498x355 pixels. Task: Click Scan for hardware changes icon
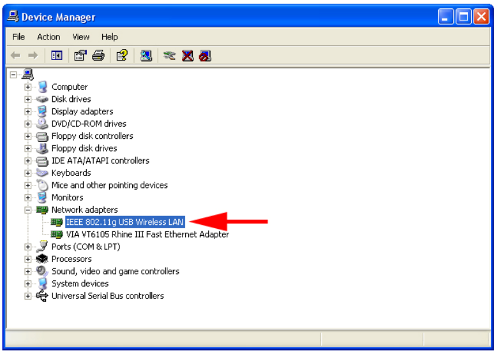146,56
